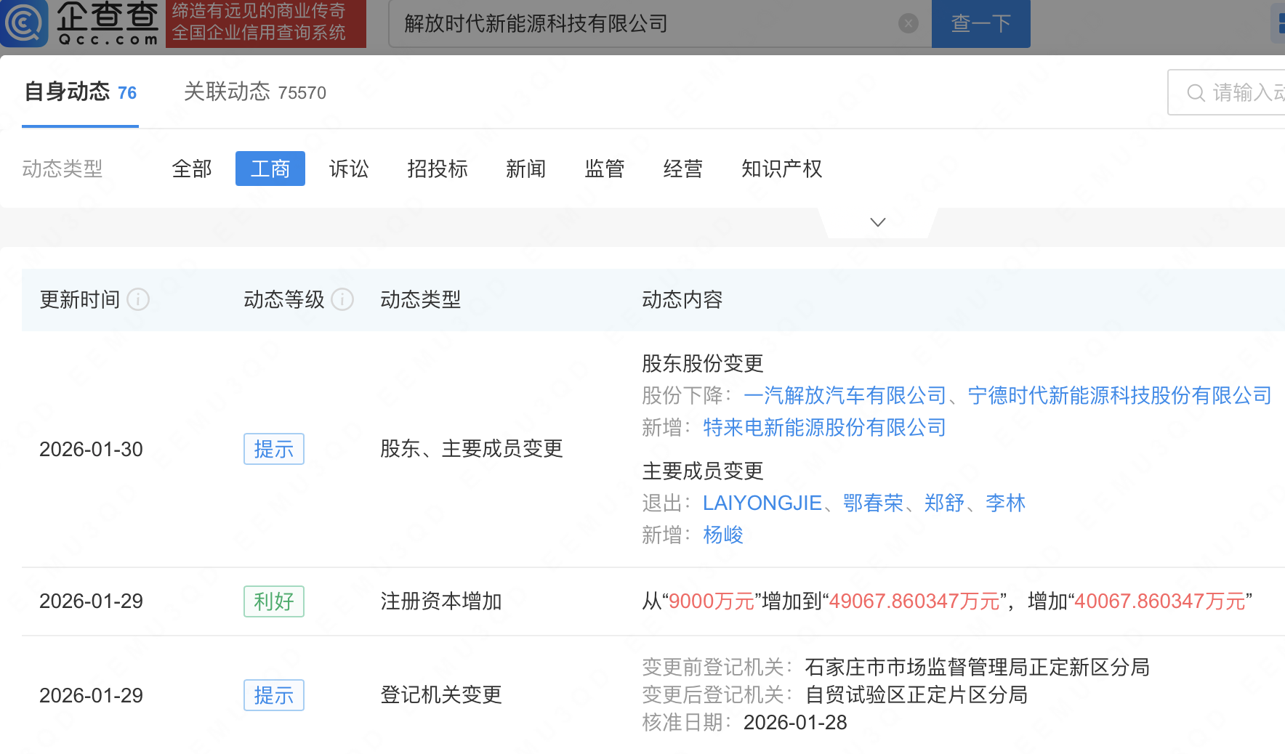The image size is (1285, 754).
Task: Select the 工商 filter
Action: coord(270,169)
